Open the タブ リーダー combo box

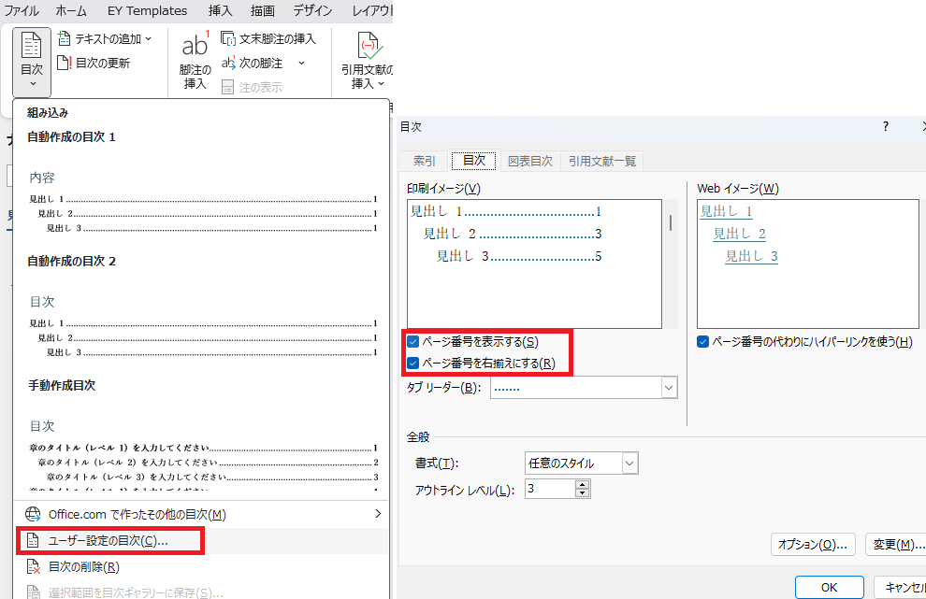pyautogui.click(x=584, y=388)
